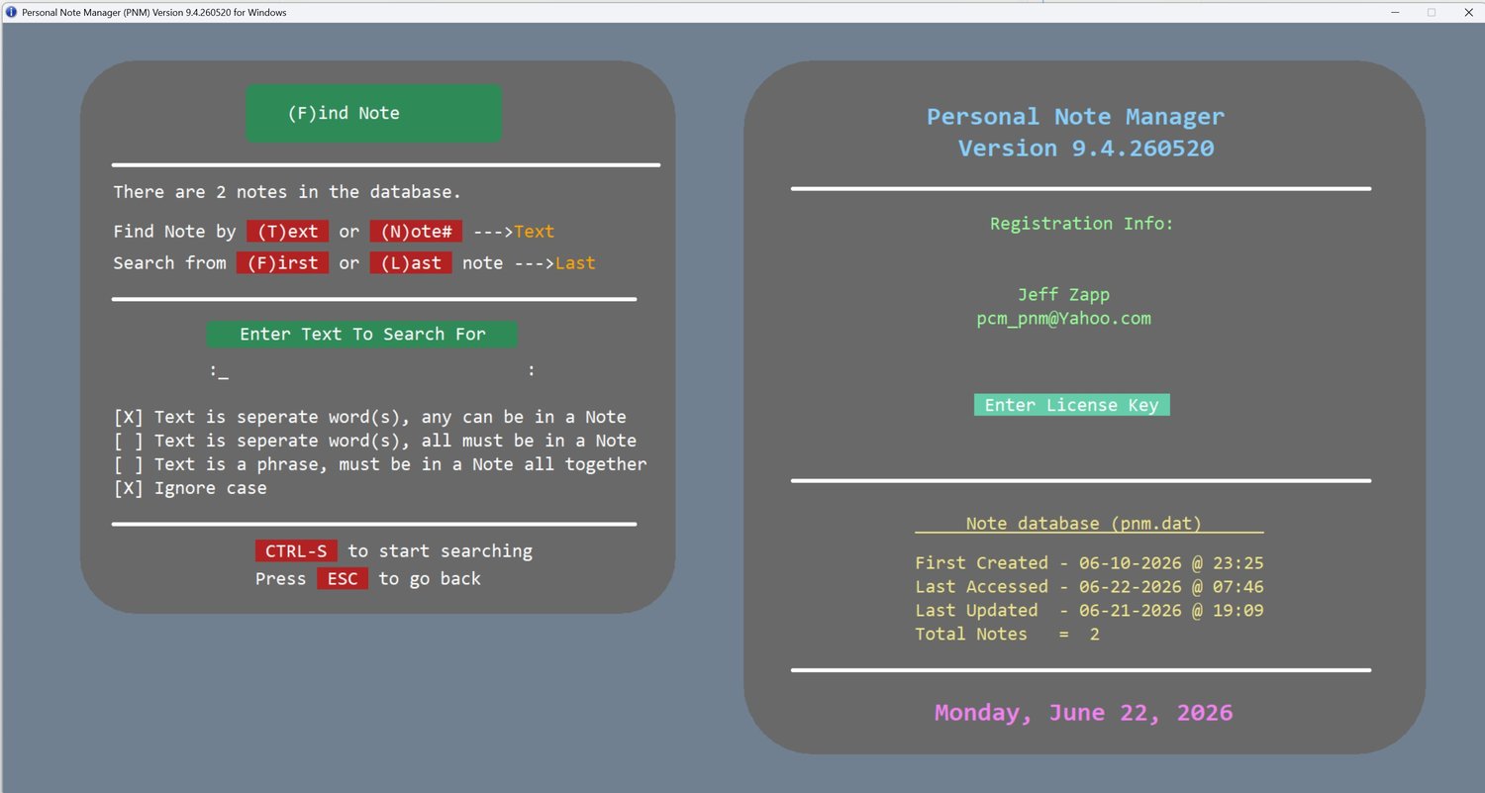Toggle the Ignore case checkbox
Screen dimensions: 1485x793
tap(129, 489)
